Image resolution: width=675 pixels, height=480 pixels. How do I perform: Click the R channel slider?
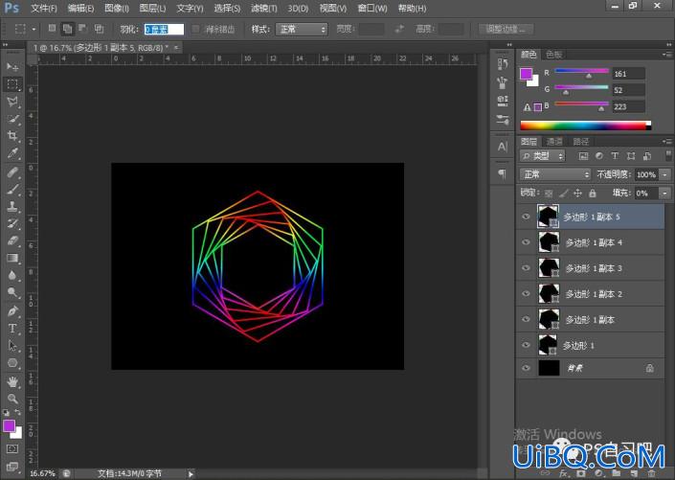tap(581, 71)
